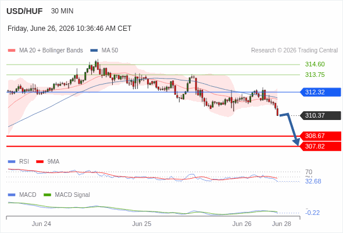Click the 9MA red legend swatch
The image size is (343, 233).
(40, 162)
